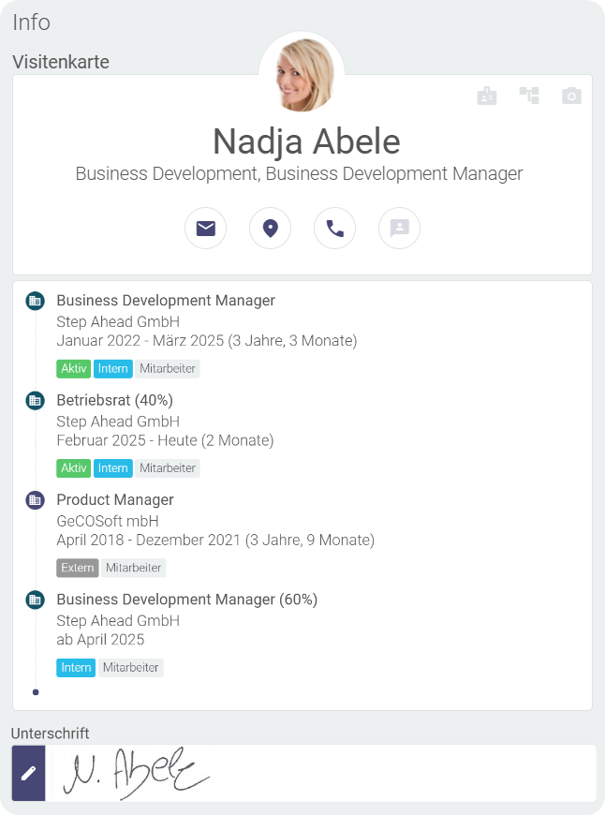This screenshot has width=605, height=815.
Task: Open the Betriebsrat (40%) entry
Action: coord(114,400)
